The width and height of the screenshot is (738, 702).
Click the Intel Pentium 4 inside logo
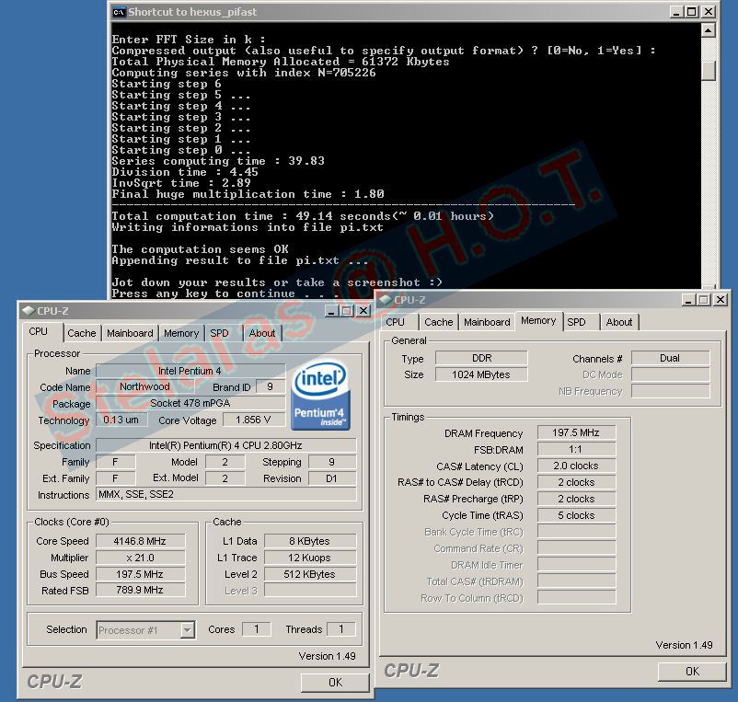320,395
